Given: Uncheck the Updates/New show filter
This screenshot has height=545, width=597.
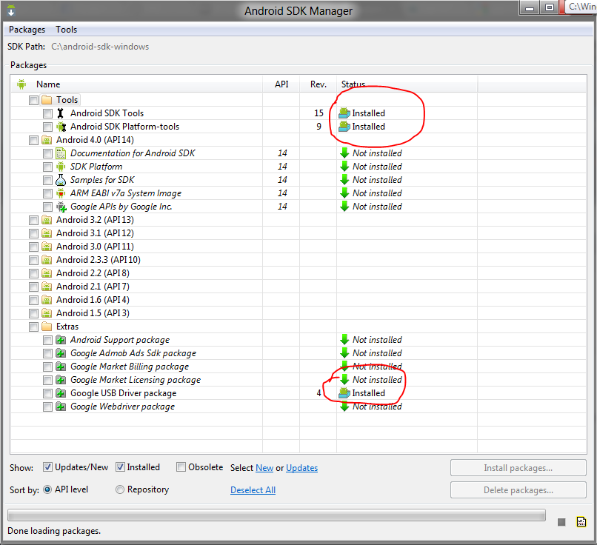Looking at the screenshot, I should point(47,467).
